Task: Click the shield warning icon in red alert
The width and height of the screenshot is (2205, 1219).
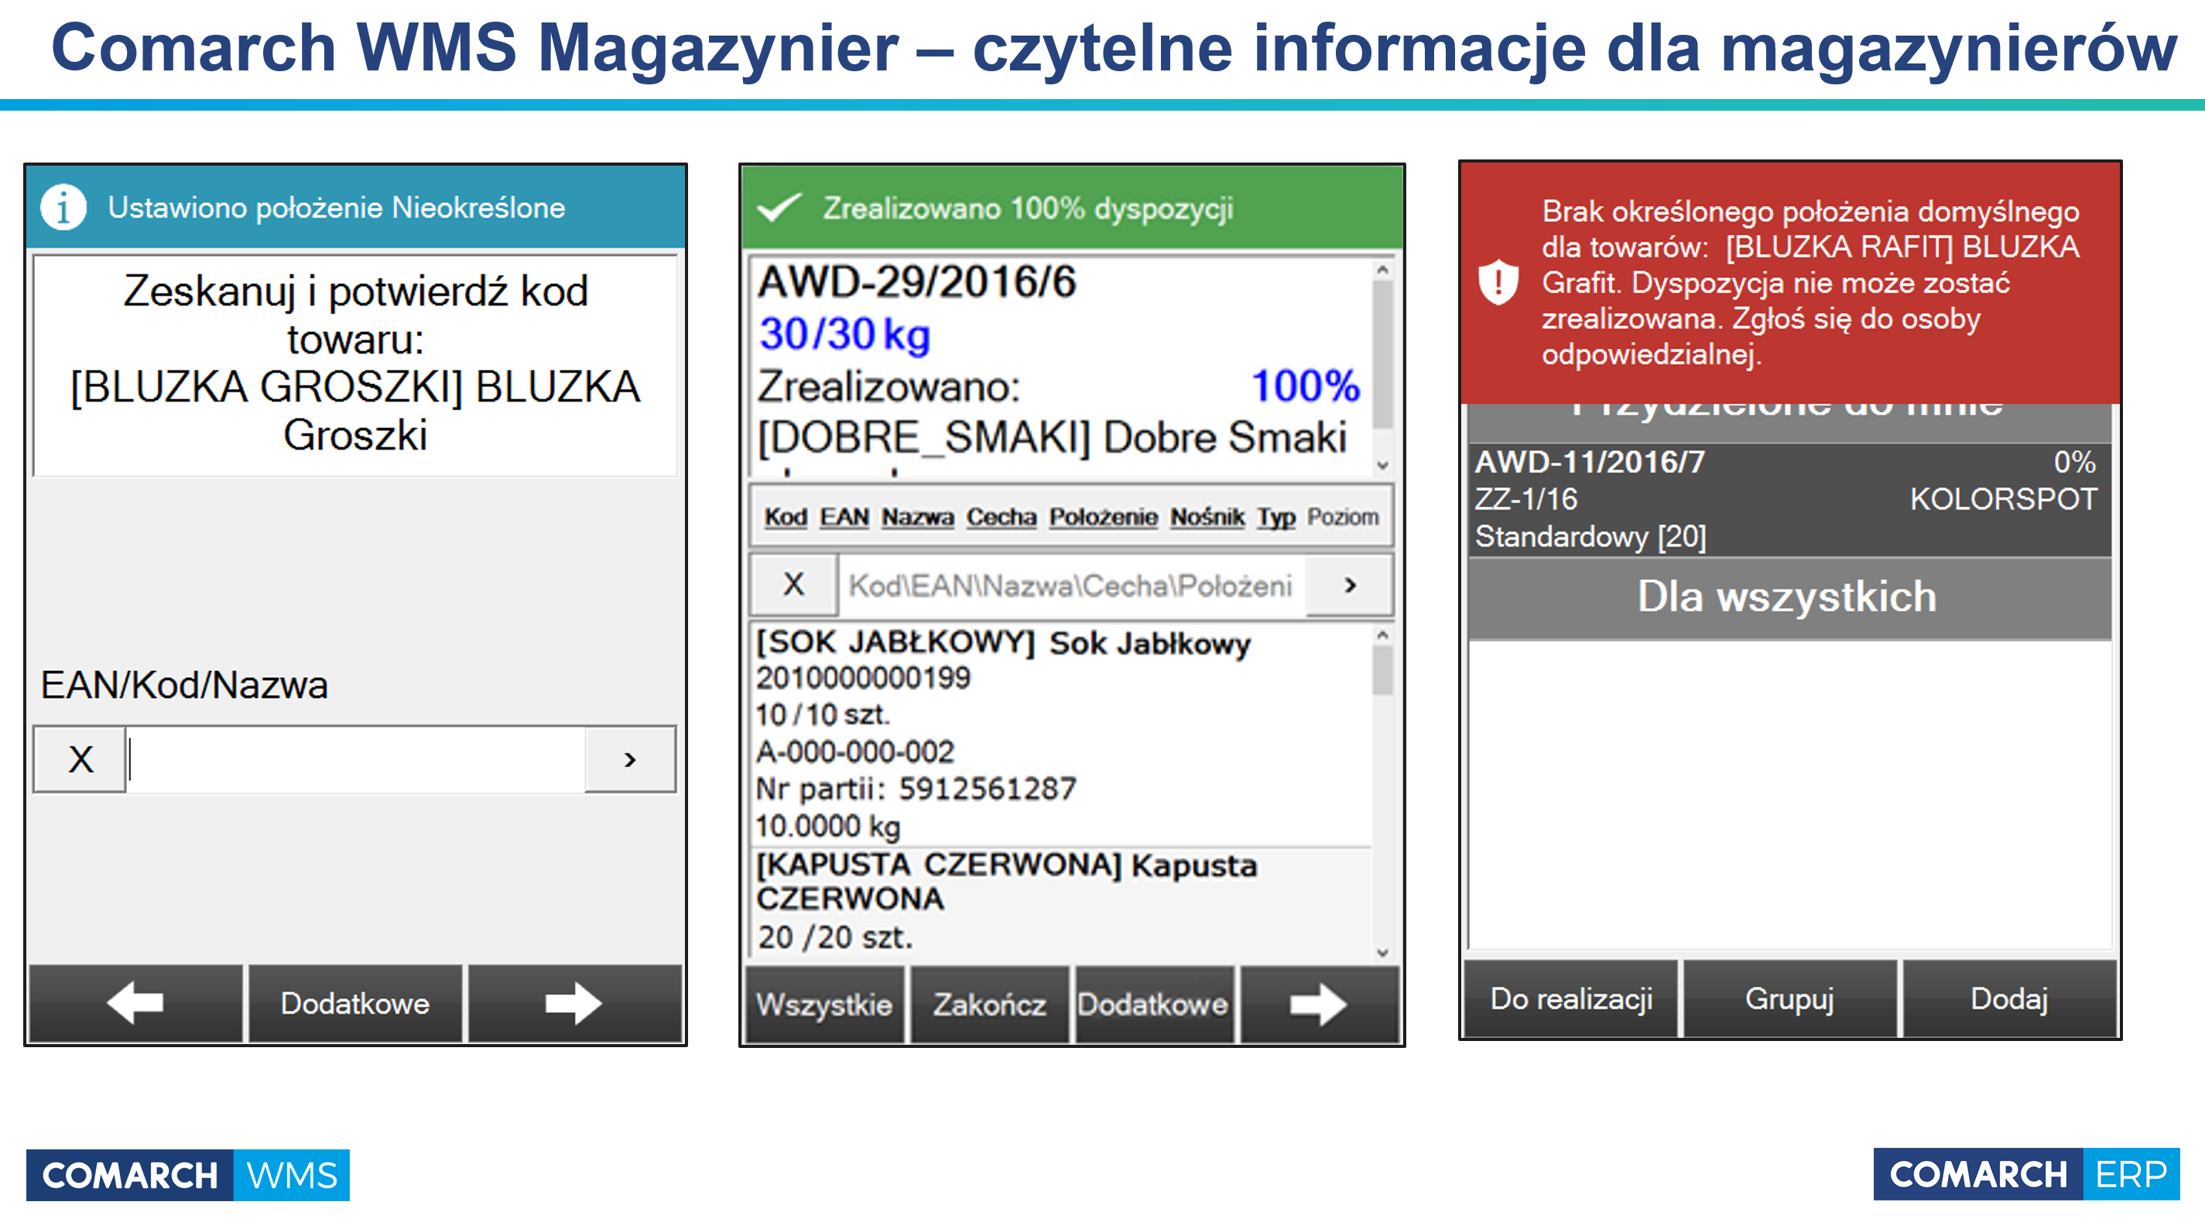Action: (1498, 282)
